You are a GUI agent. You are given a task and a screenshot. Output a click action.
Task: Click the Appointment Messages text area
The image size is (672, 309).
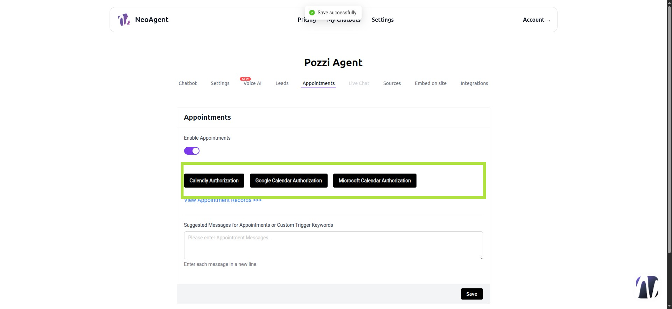coord(333,245)
